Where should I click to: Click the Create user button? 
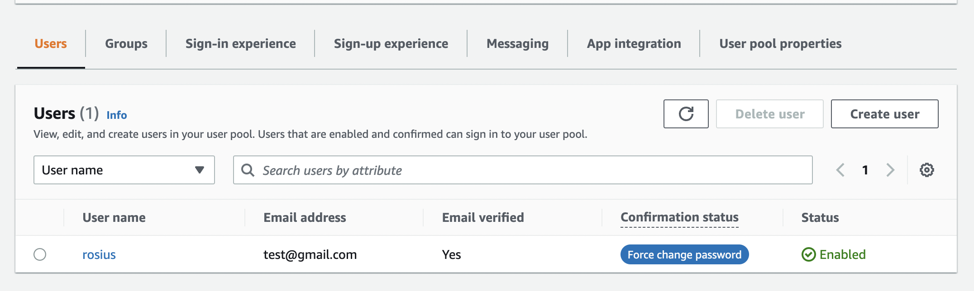[x=885, y=114]
